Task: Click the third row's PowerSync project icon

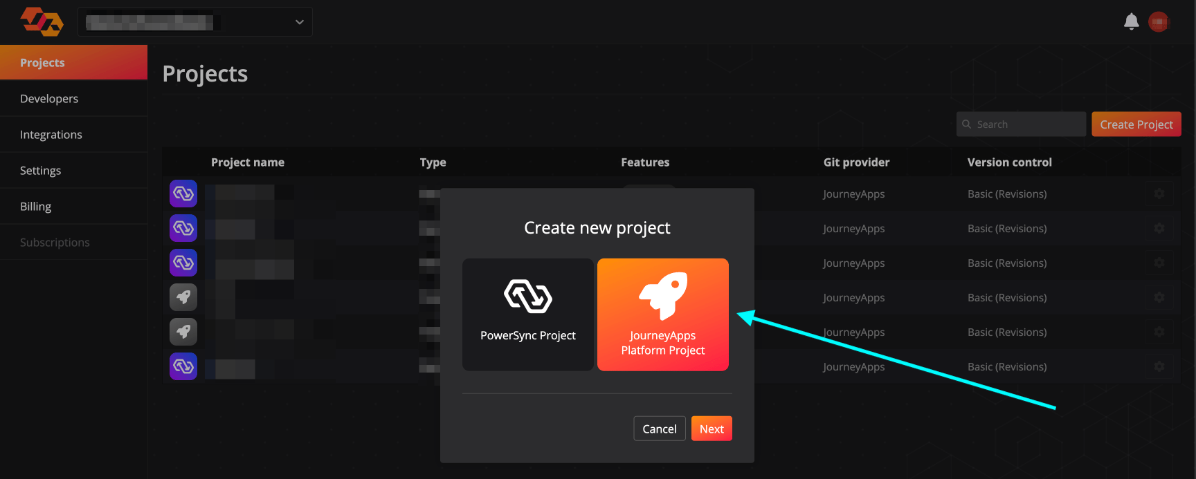Action: tap(183, 263)
